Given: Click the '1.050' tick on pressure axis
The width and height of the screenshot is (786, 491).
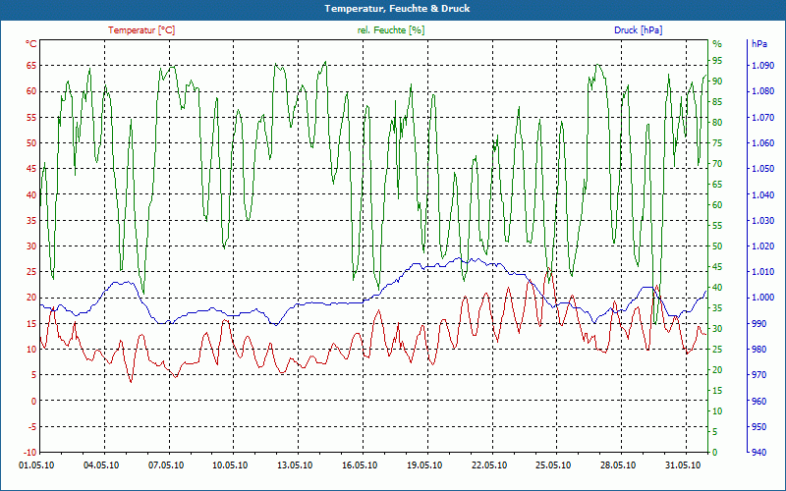Looking at the screenshot, I should point(763,168).
